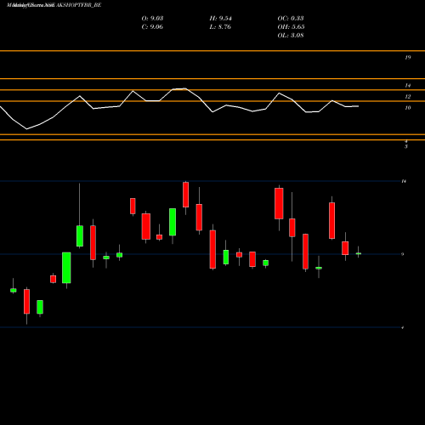Click the chart title ending in _BE
The image size is (425, 425).
(x=54, y=5)
